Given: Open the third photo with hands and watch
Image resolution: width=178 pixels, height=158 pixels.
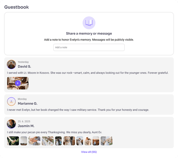Looking at the screenshot, I should pyautogui.click(x=34, y=141).
